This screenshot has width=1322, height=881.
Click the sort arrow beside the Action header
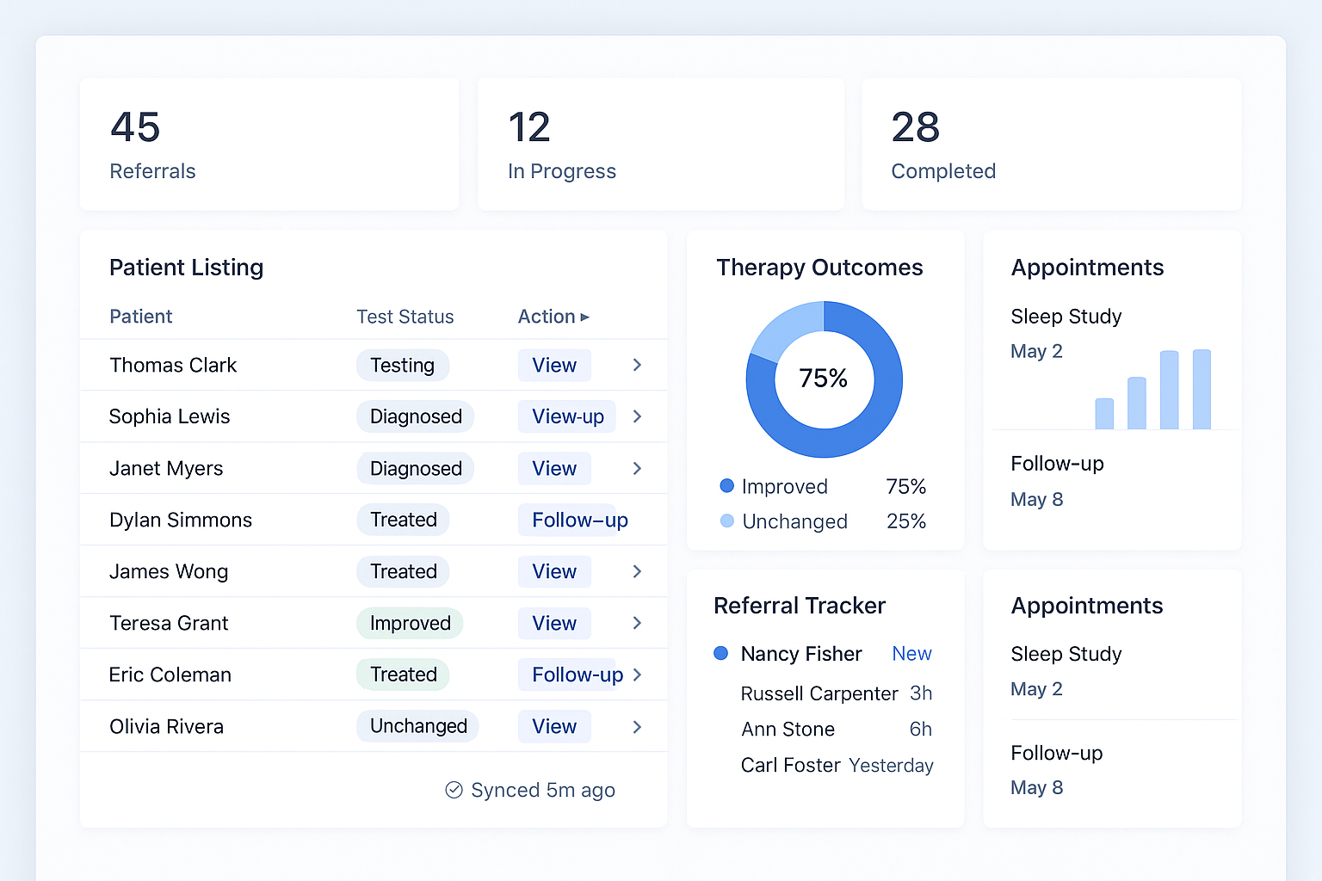click(x=584, y=317)
